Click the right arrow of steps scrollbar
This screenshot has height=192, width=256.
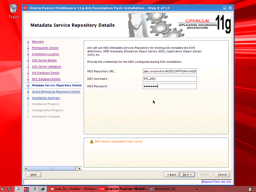[x=79, y=168]
